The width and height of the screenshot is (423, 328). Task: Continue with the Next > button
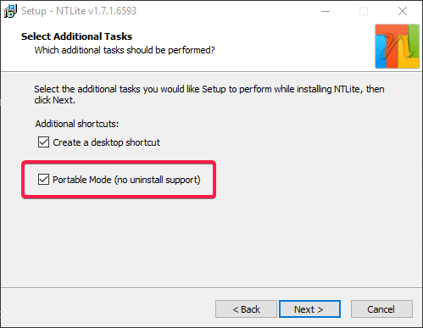point(309,309)
